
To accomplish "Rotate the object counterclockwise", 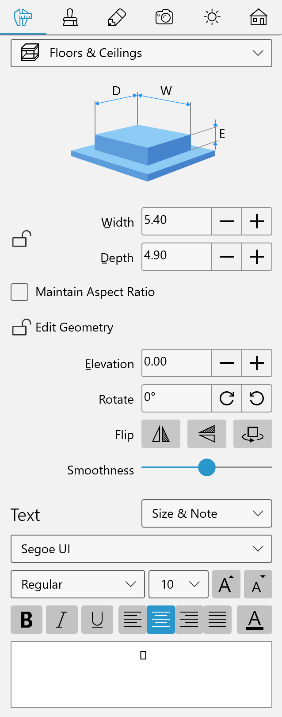I will tap(257, 398).
